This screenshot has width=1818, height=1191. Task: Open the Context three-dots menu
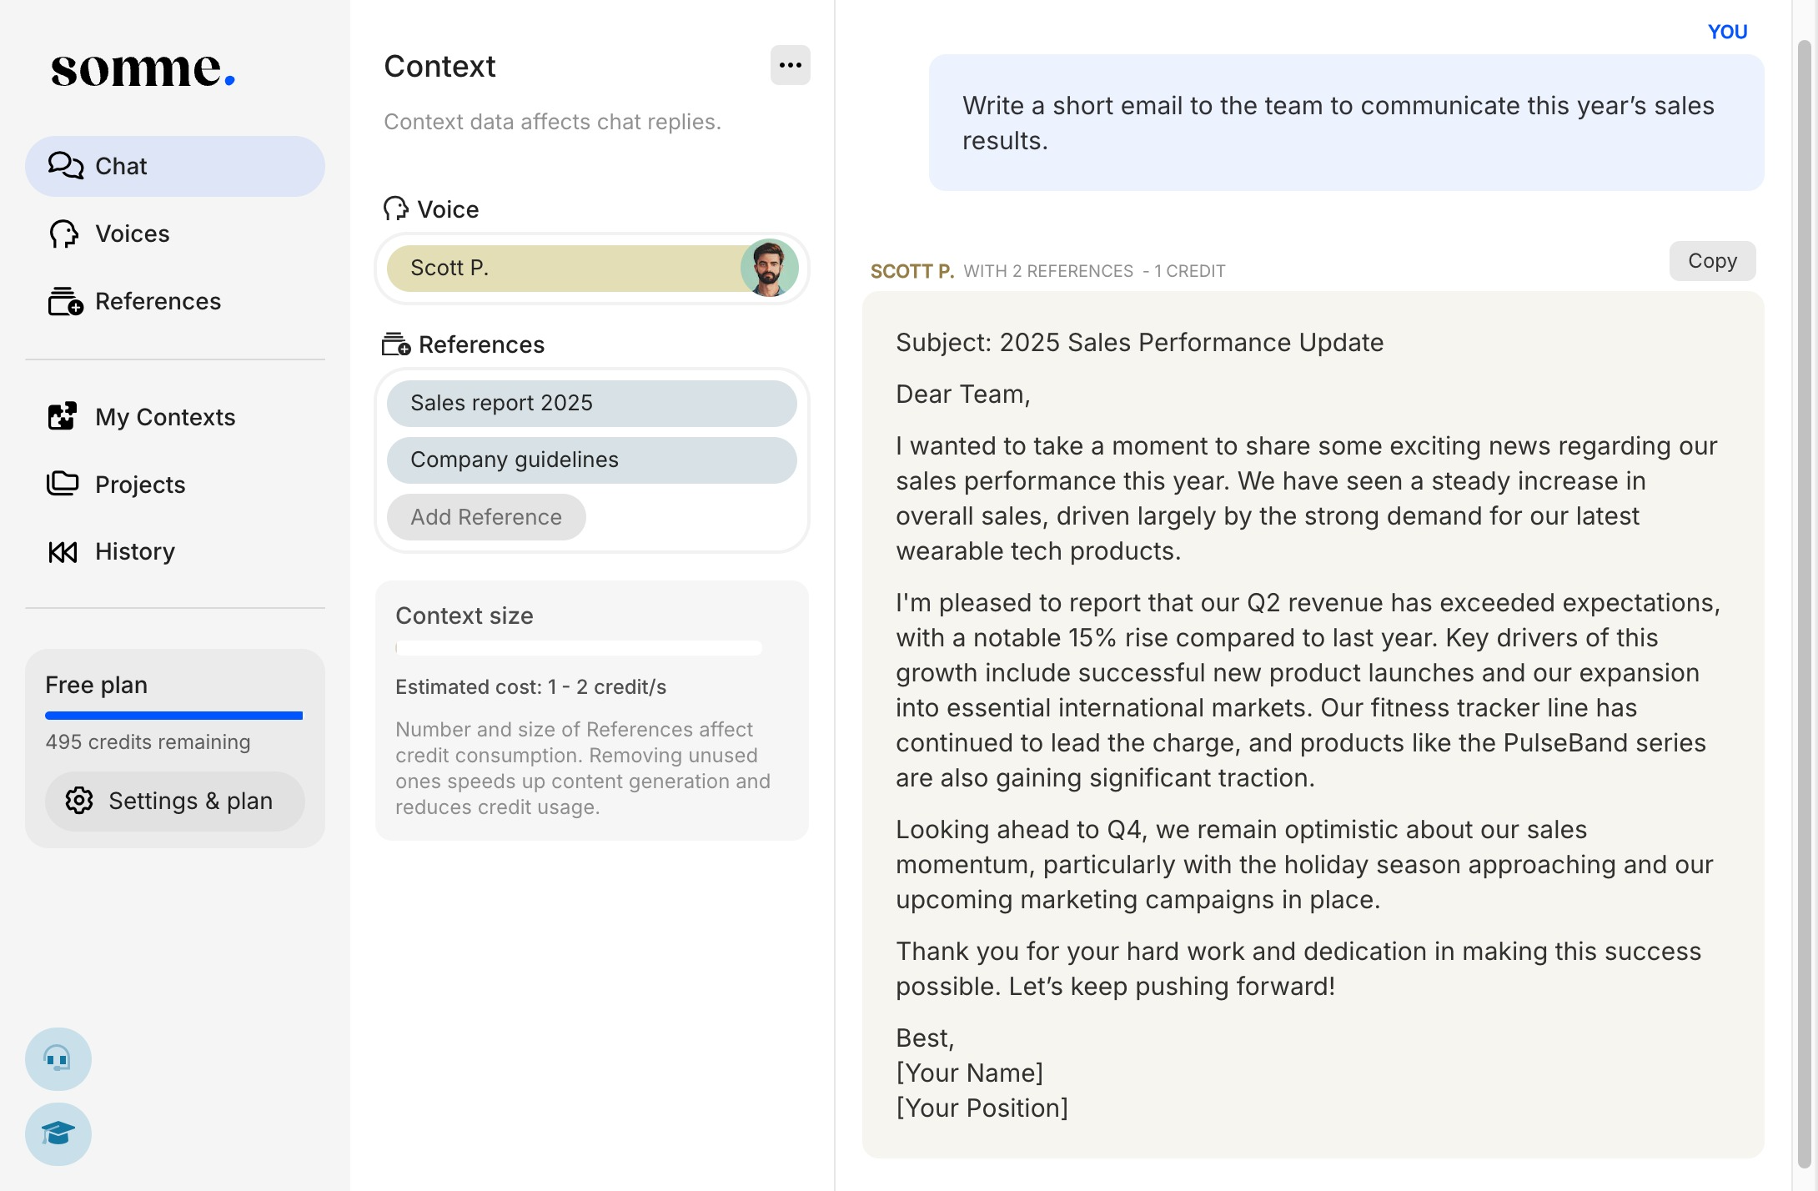coord(790,65)
